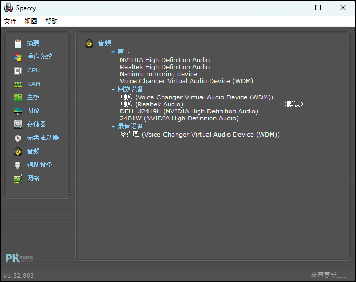This screenshot has width=356, height=282.
Task: Click the (默认) default marker
Action: click(293, 104)
